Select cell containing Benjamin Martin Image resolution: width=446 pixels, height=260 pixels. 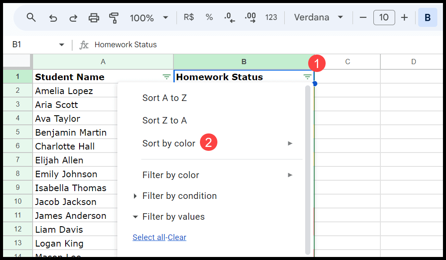pos(75,133)
